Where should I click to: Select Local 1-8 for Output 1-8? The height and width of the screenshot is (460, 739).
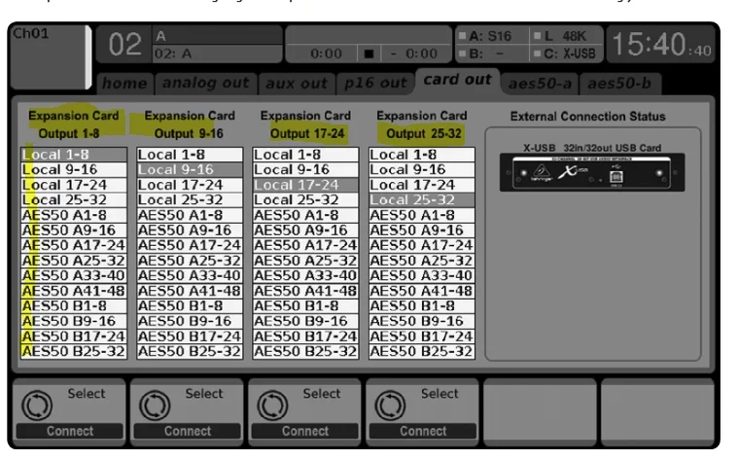(x=74, y=155)
